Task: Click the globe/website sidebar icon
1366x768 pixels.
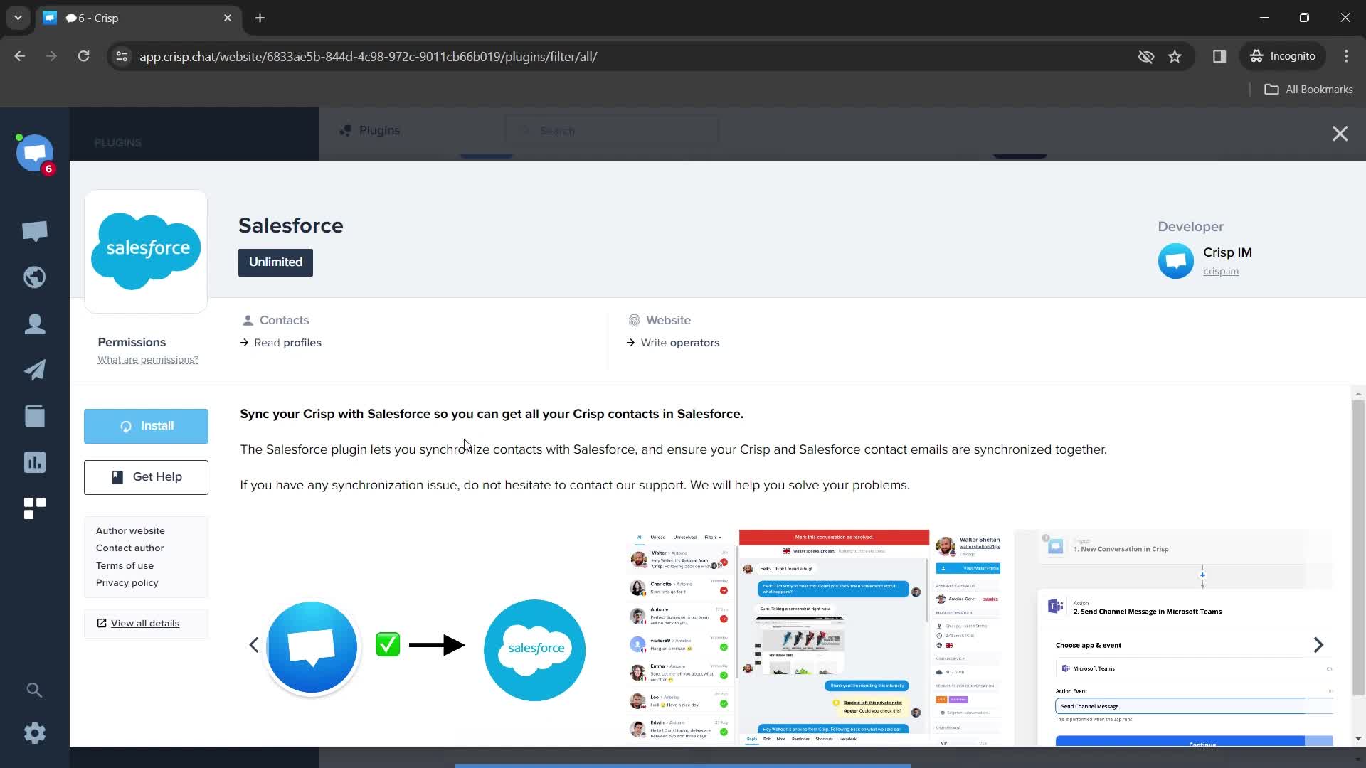Action: (35, 277)
